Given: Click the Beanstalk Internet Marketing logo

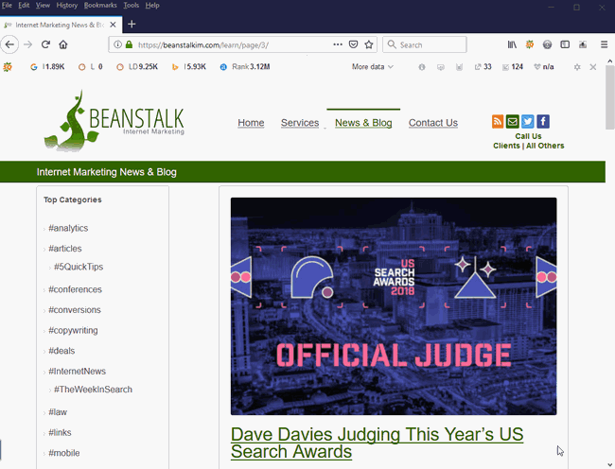Looking at the screenshot, I should (x=114, y=121).
